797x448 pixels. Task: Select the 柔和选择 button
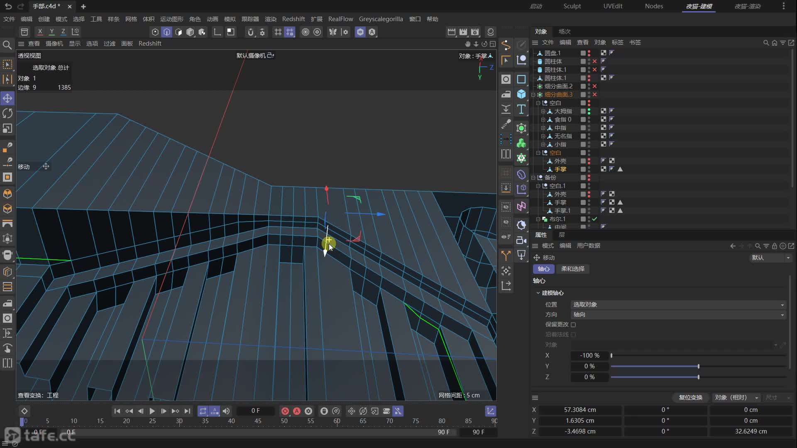coord(572,269)
